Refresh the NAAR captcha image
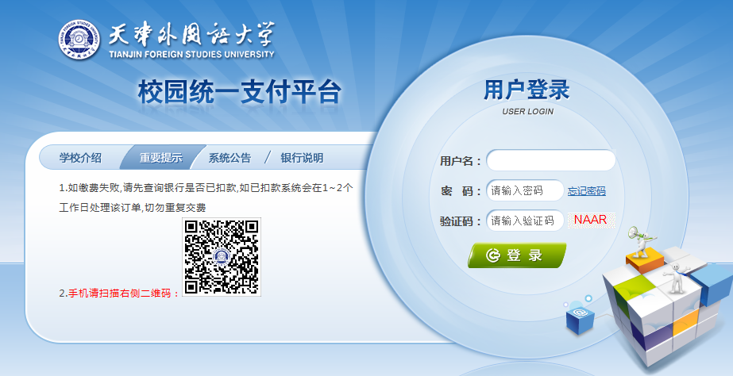 click(591, 220)
